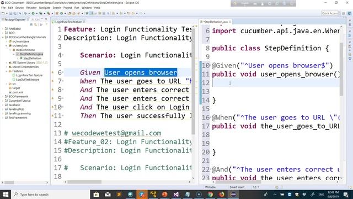353x199 pixels.
Task: Collapse the BDDCucumberBanglaTutorials project
Action: pos(3,37)
